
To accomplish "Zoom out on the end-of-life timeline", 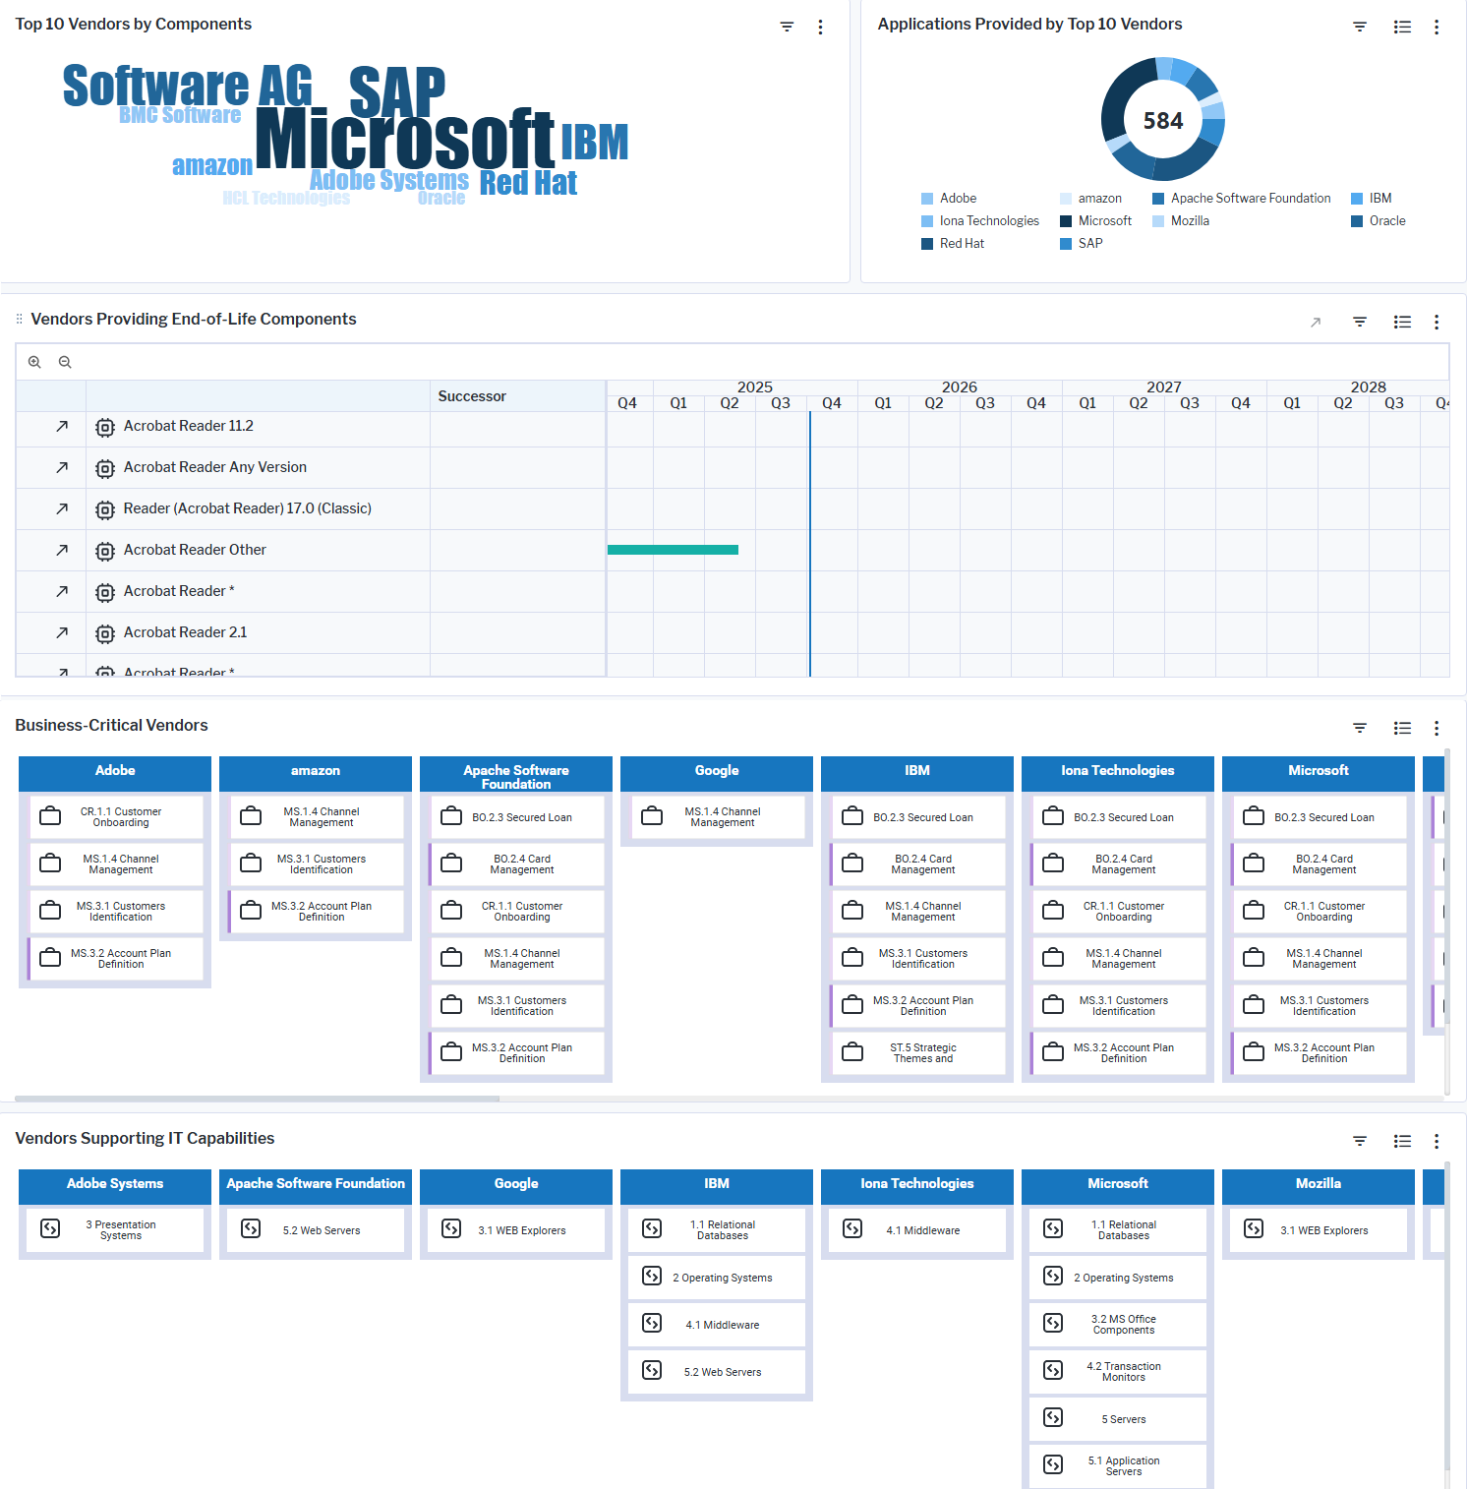I will coord(65,362).
